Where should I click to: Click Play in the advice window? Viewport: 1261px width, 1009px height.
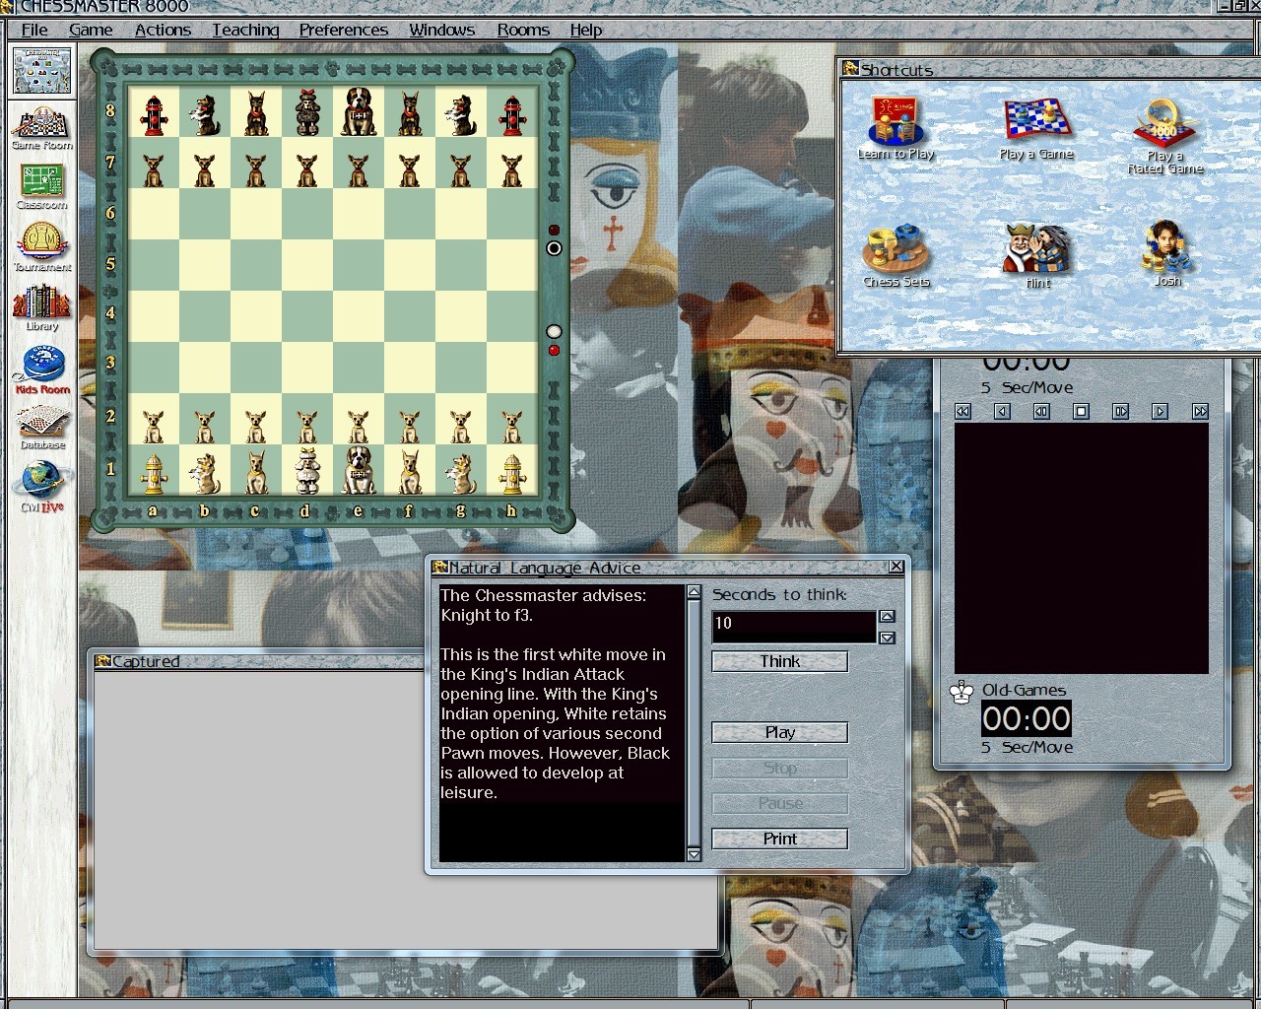pos(780,733)
